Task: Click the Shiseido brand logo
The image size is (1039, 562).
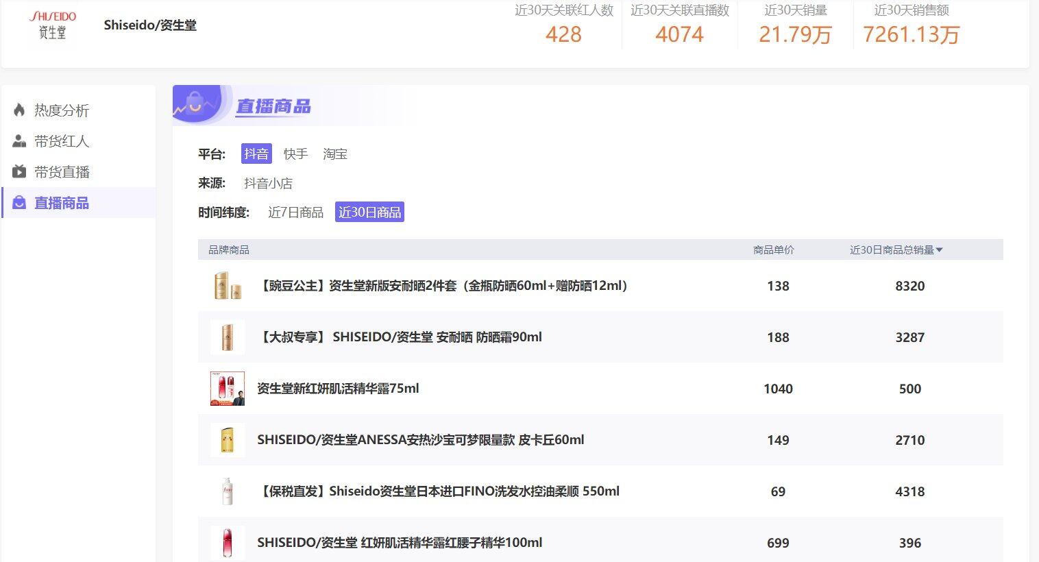Action: (53, 25)
